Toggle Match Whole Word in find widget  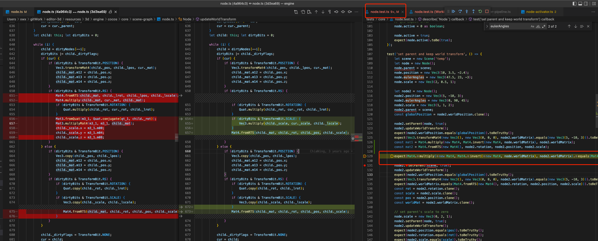pyautogui.click(x=538, y=26)
